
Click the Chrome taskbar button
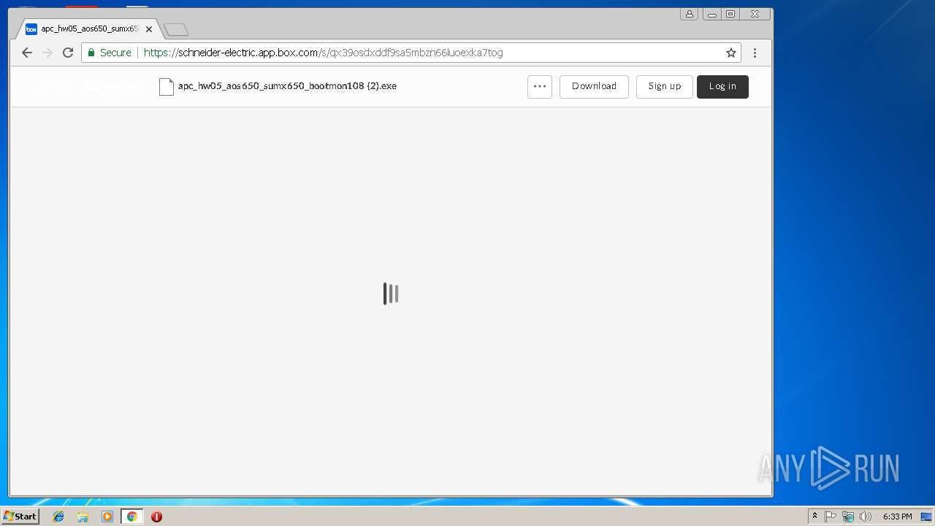tap(131, 517)
